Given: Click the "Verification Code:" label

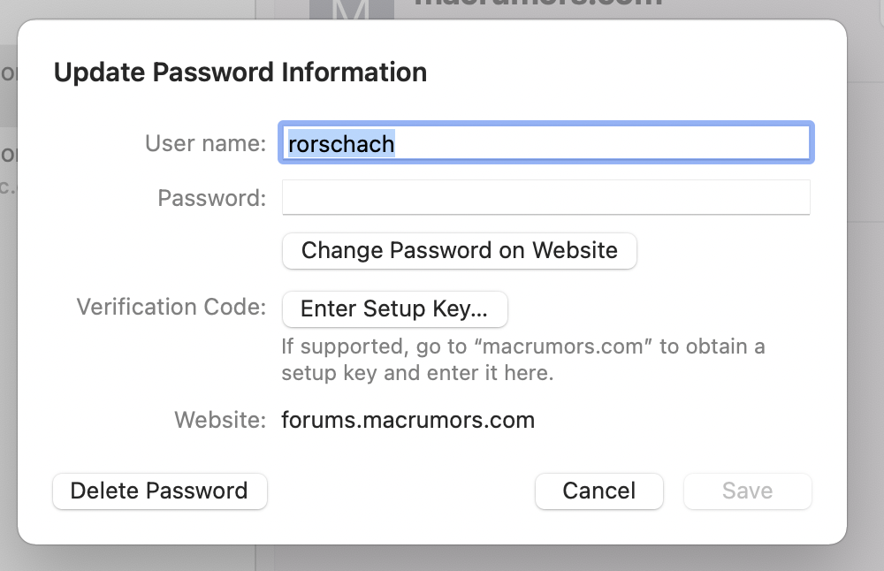Looking at the screenshot, I should point(171,307).
